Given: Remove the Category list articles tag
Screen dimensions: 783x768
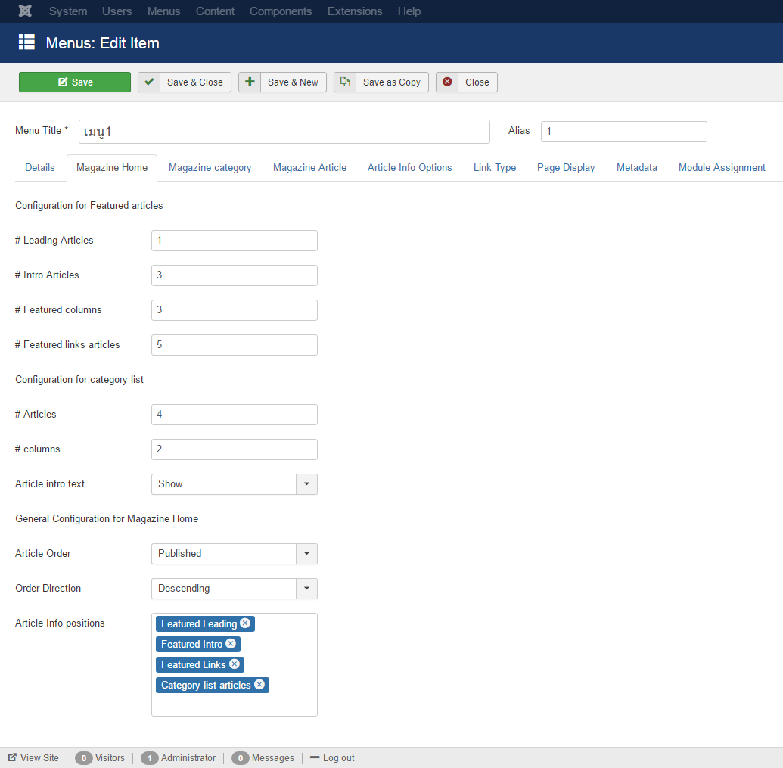Looking at the screenshot, I should [259, 685].
